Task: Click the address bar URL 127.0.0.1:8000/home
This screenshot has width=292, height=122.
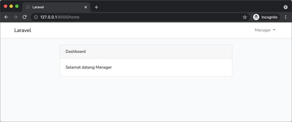Action: tap(60, 17)
